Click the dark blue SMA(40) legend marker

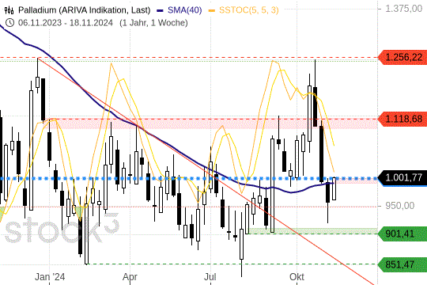pos(160,10)
